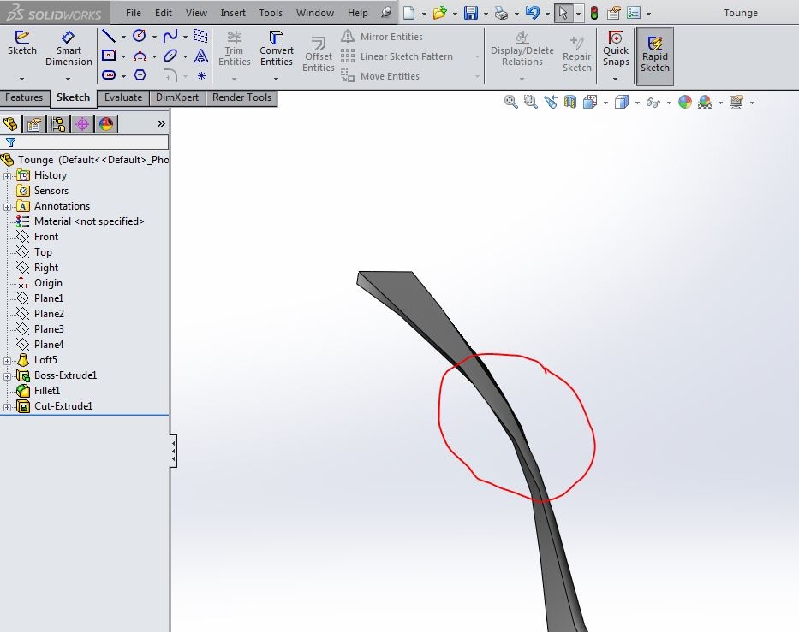Click the Offset Entities tool

pos(319,55)
